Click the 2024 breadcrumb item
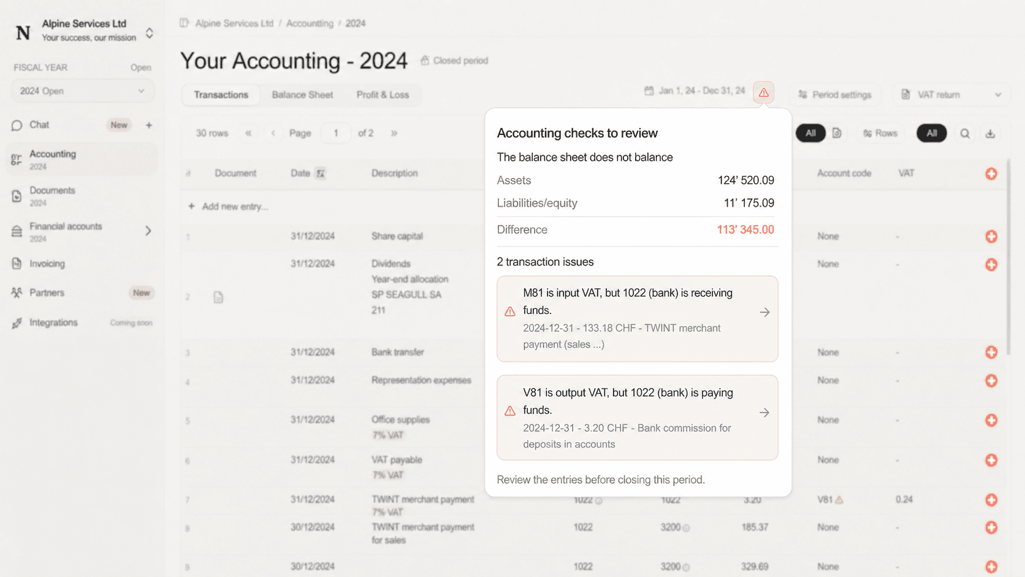The height and width of the screenshot is (577, 1025). point(356,23)
